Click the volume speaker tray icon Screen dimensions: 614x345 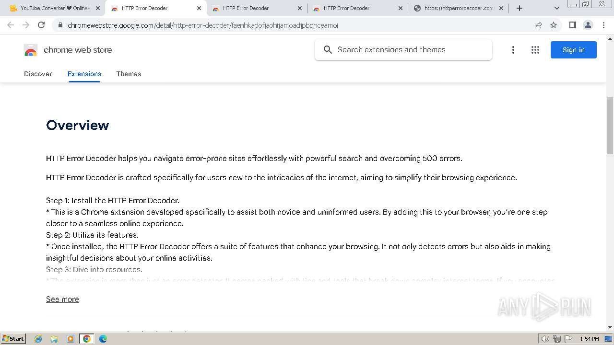click(545, 339)
